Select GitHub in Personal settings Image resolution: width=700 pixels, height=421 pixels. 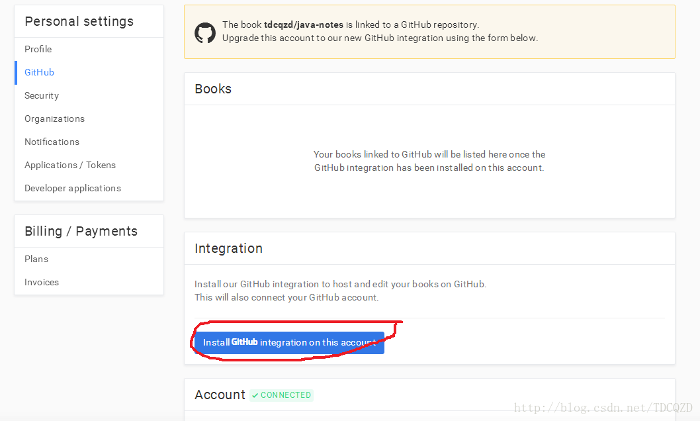click(x=39, y=72)
